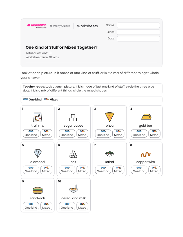Click the sandwich picture
183x237 pixels.
pos(37,191)
